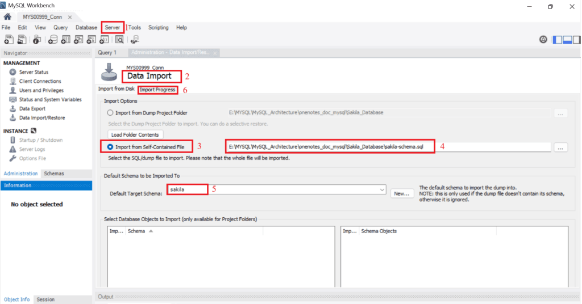Click the Status and System Variables icon
Image resolution: width=582 pixels, height=304 pixels.
point(13,99)
